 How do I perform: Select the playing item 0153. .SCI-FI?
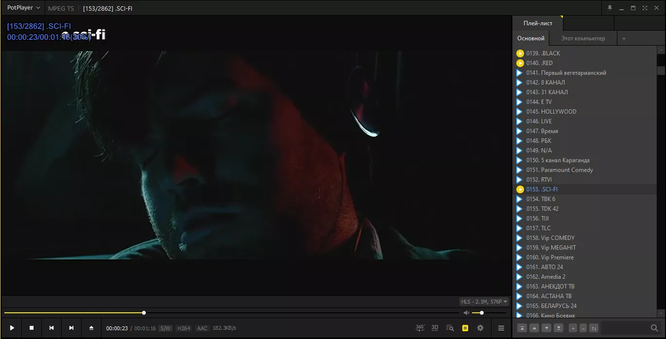pyautogui.click(x=585, y=189)
